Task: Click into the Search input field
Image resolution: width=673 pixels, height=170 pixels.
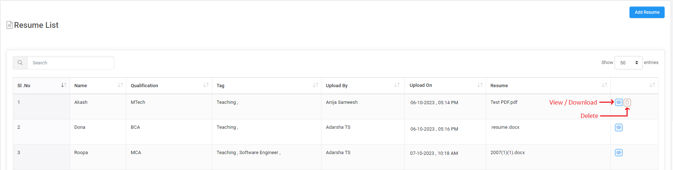Action: click(71, 63)
